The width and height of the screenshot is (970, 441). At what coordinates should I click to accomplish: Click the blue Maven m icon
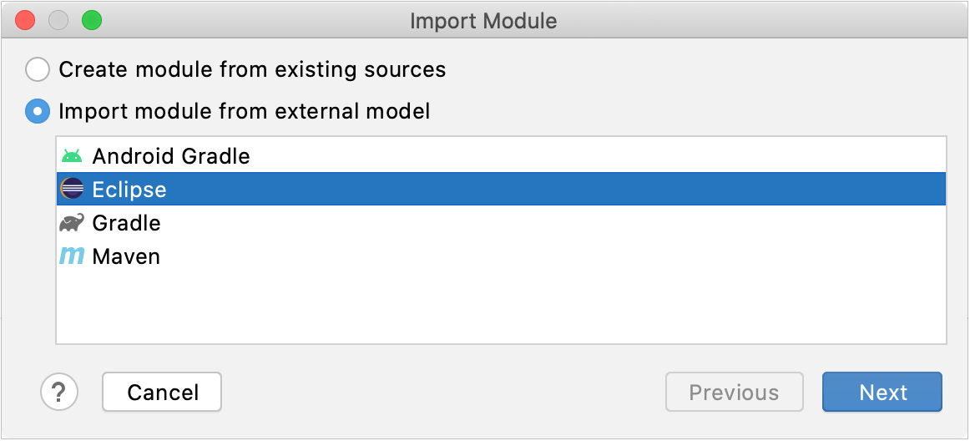(72, 256)
